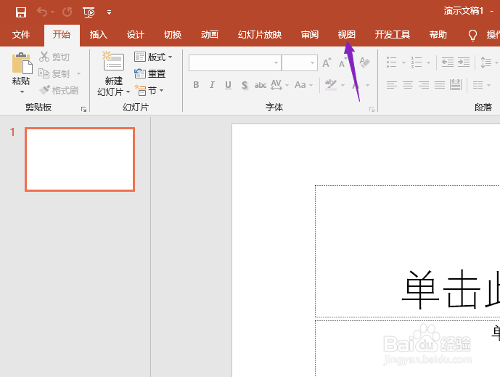Click the Bullets list icon
500x377 pixels.
392,62
